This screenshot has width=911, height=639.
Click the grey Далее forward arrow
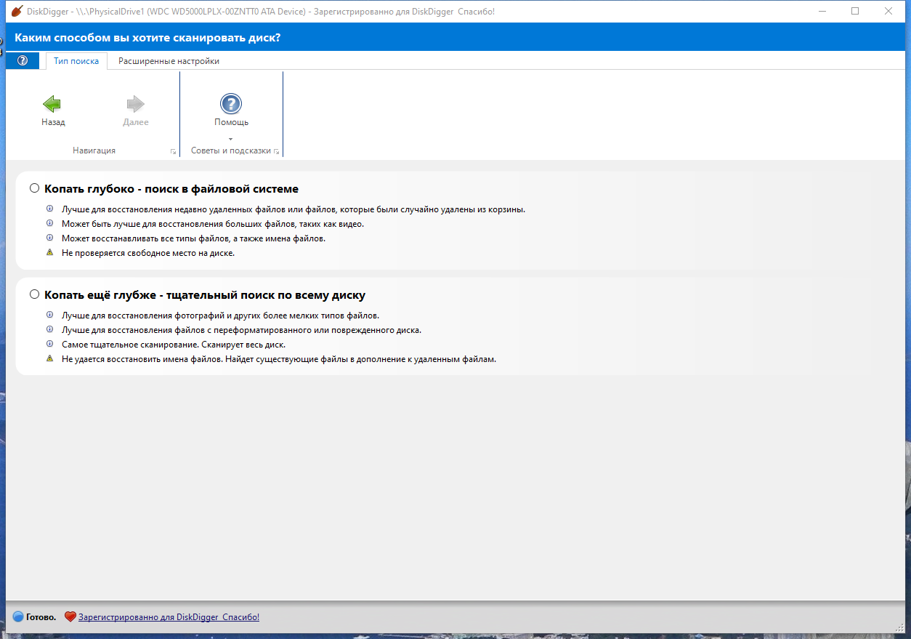click(135, 104)
